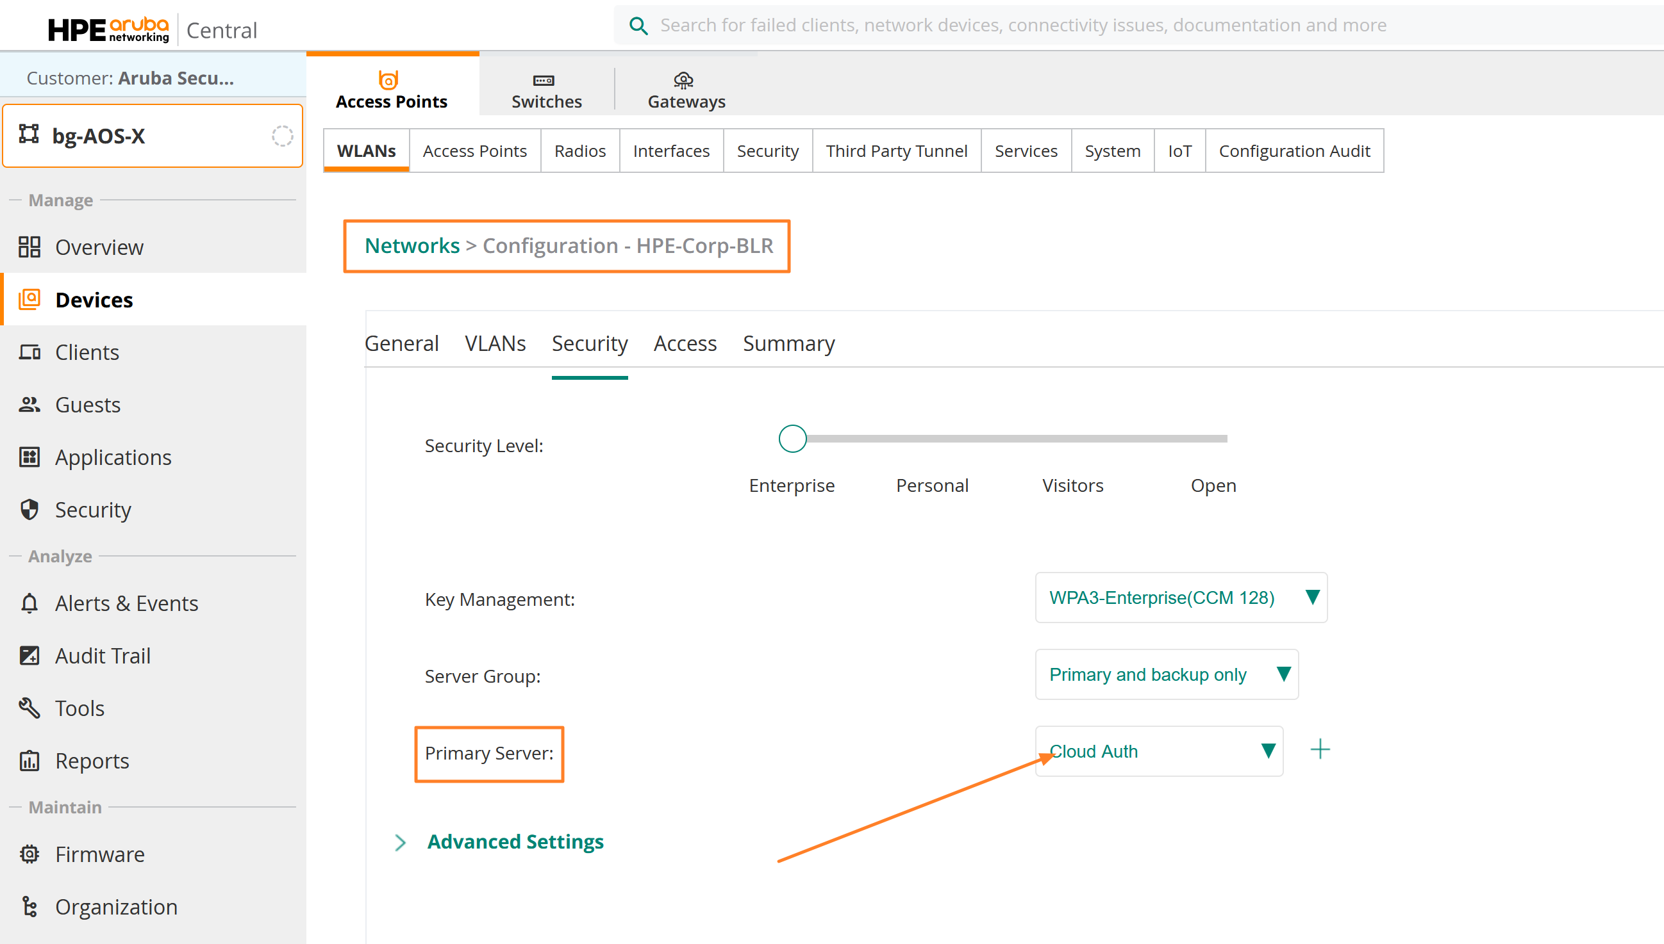The image size is (1664, 944).
Task: Click the Alerts & Events bell icon
Action: click(29, 604)
